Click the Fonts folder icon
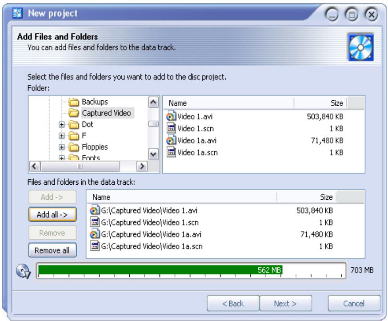388x321 pixels. pos(73,158)
